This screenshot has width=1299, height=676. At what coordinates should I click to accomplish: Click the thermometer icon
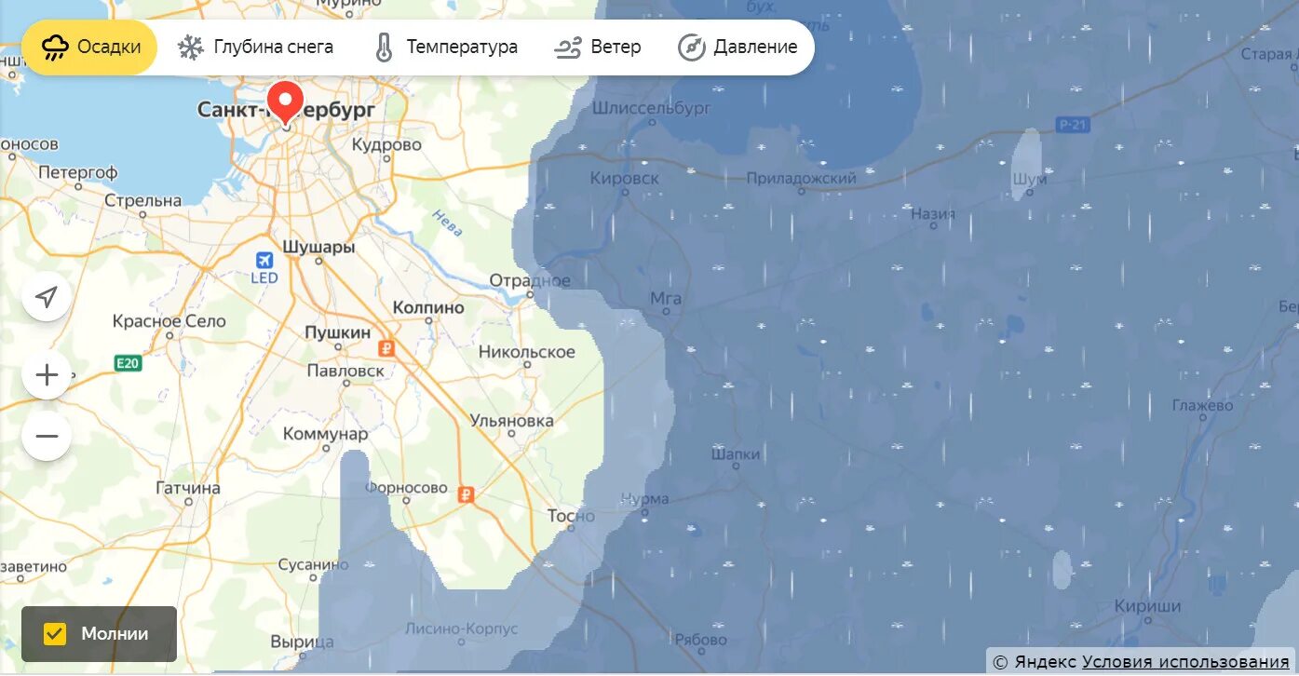pos(384,47)
